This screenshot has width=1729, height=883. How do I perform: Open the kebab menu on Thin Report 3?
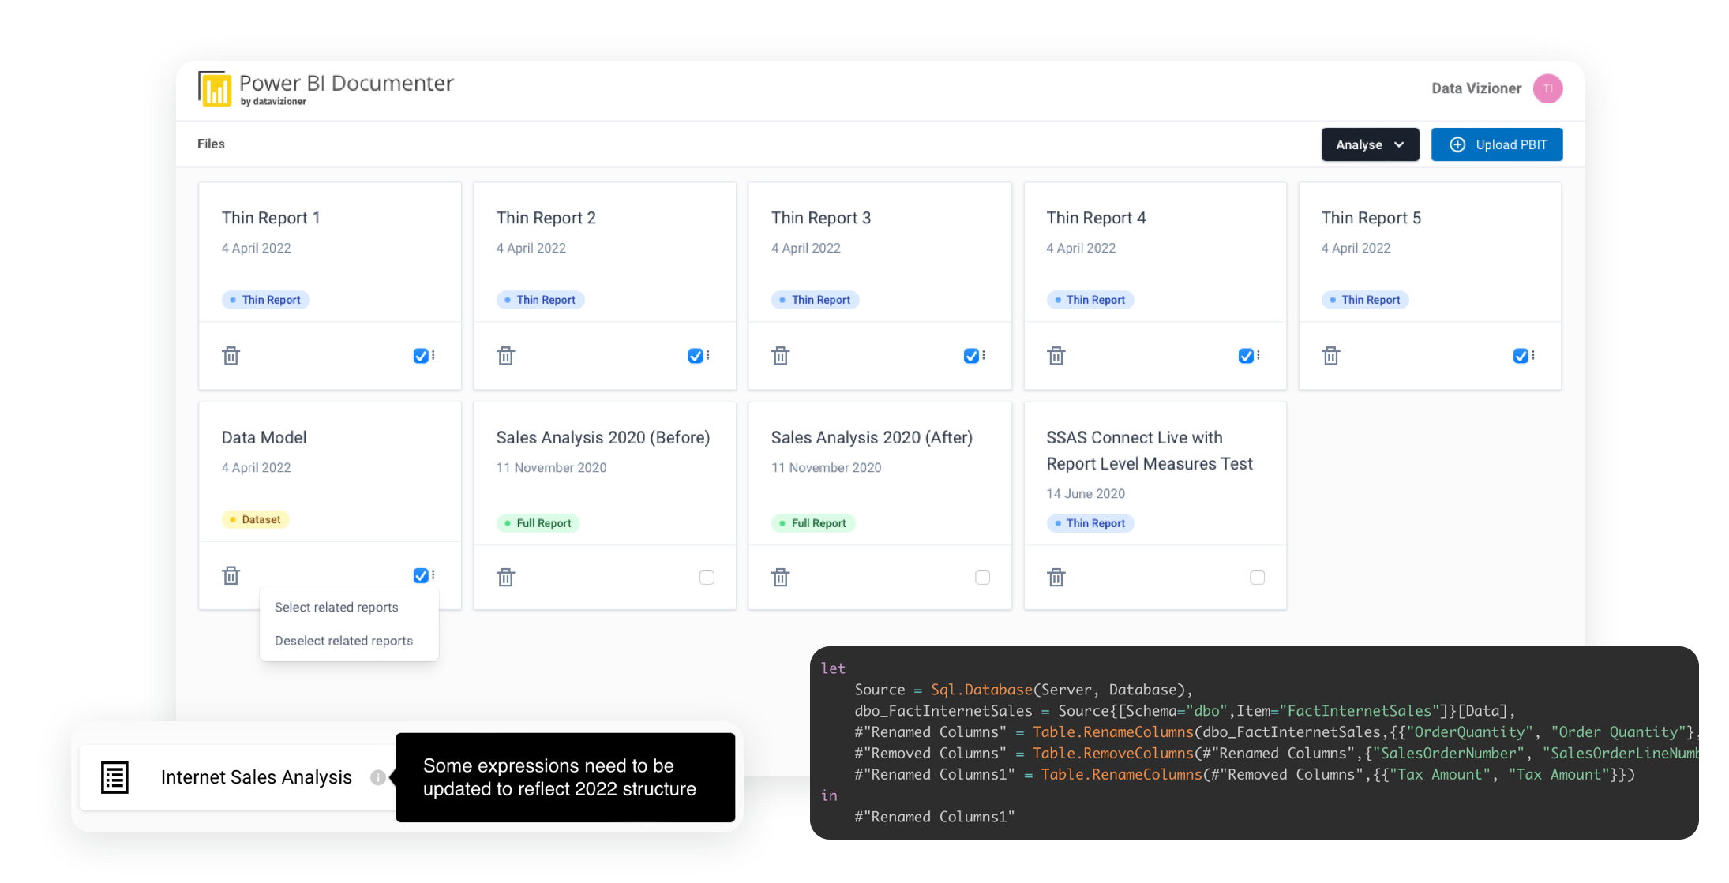click(982, 356)
